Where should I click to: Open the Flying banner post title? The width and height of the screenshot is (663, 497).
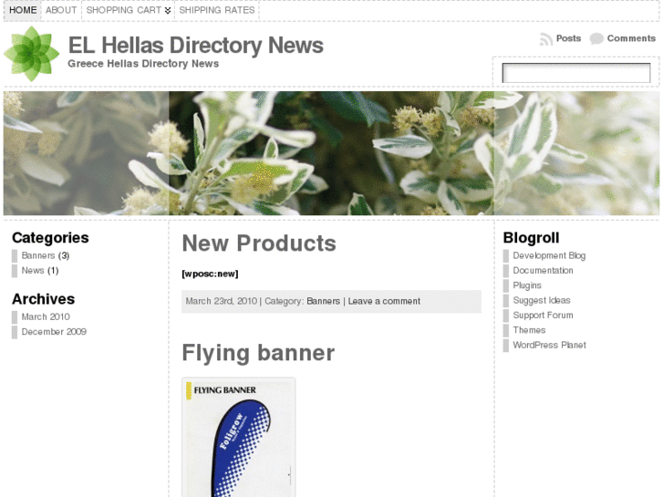[258, 353]
